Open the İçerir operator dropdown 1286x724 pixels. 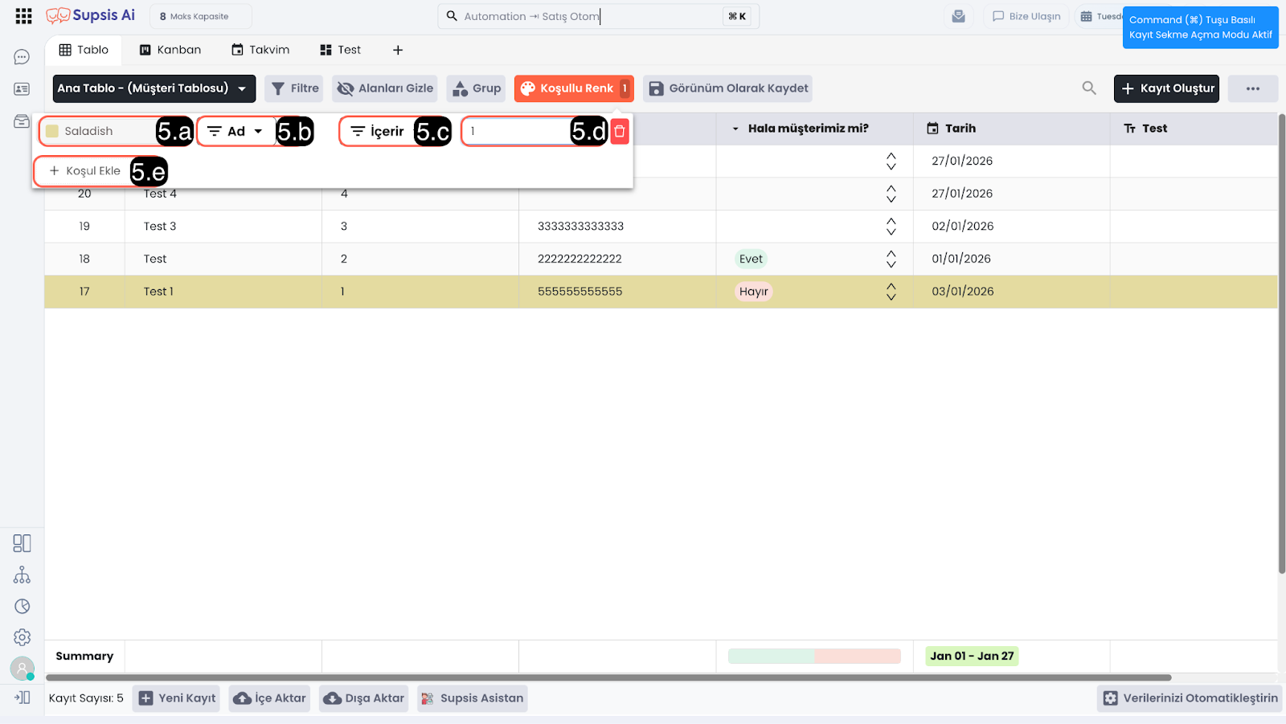pos(378,132)
